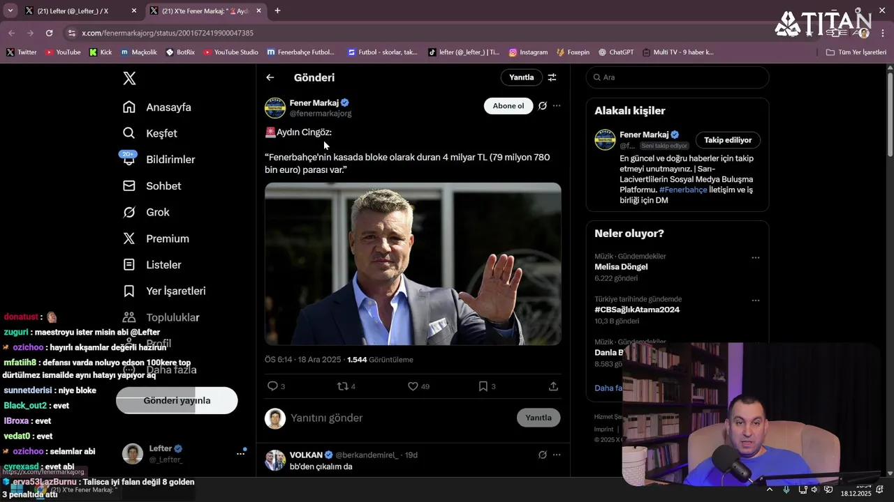Viewport: 894px width, 502px height.
Task: Click Grok icon on Fener Markaj post
Action: tap(542, 106)
